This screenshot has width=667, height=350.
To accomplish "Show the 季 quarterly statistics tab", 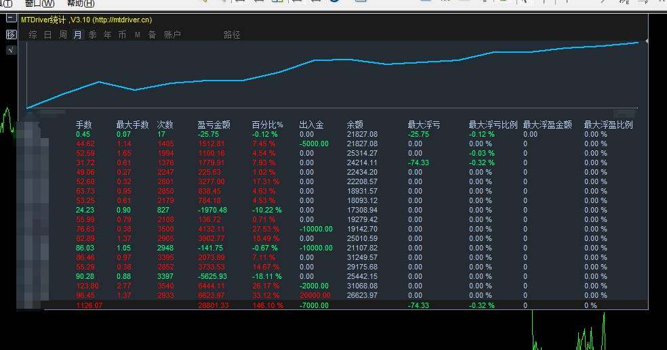I will [x=92, y=35].
